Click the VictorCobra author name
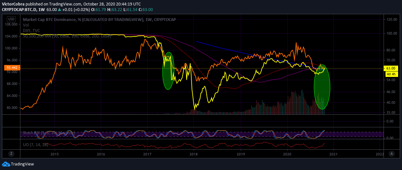This screenshot has height=170, width=402. point(13,4)
